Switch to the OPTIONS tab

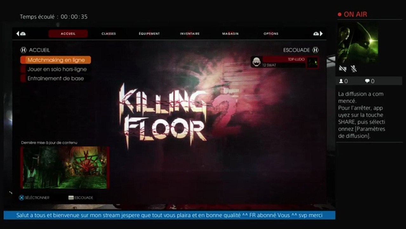pos(271,34)
